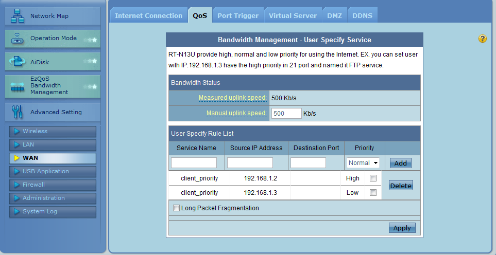This screenshot has height=255, width=496.
Task: Click the Add rule button
Action: click(x=401, y=163)
